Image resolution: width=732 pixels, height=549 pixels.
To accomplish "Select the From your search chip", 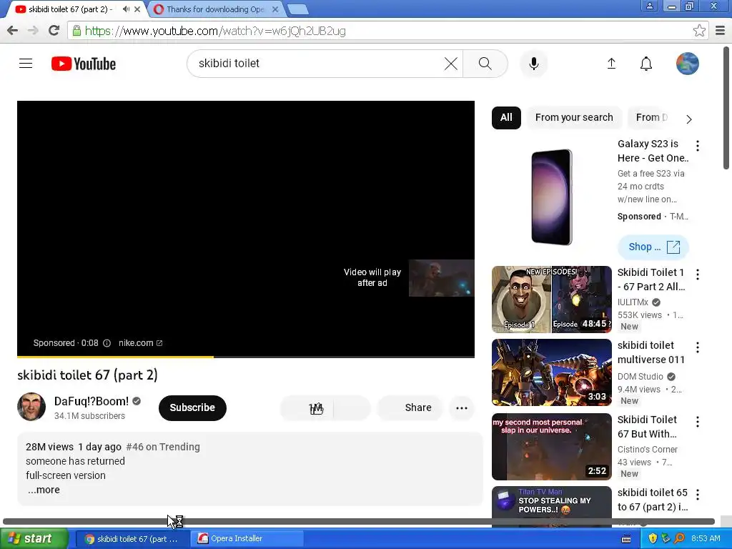I will pos(574,118).
